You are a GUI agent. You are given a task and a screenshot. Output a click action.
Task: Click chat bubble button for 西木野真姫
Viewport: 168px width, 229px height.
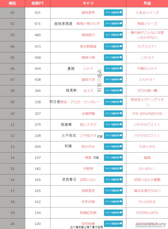113,46
